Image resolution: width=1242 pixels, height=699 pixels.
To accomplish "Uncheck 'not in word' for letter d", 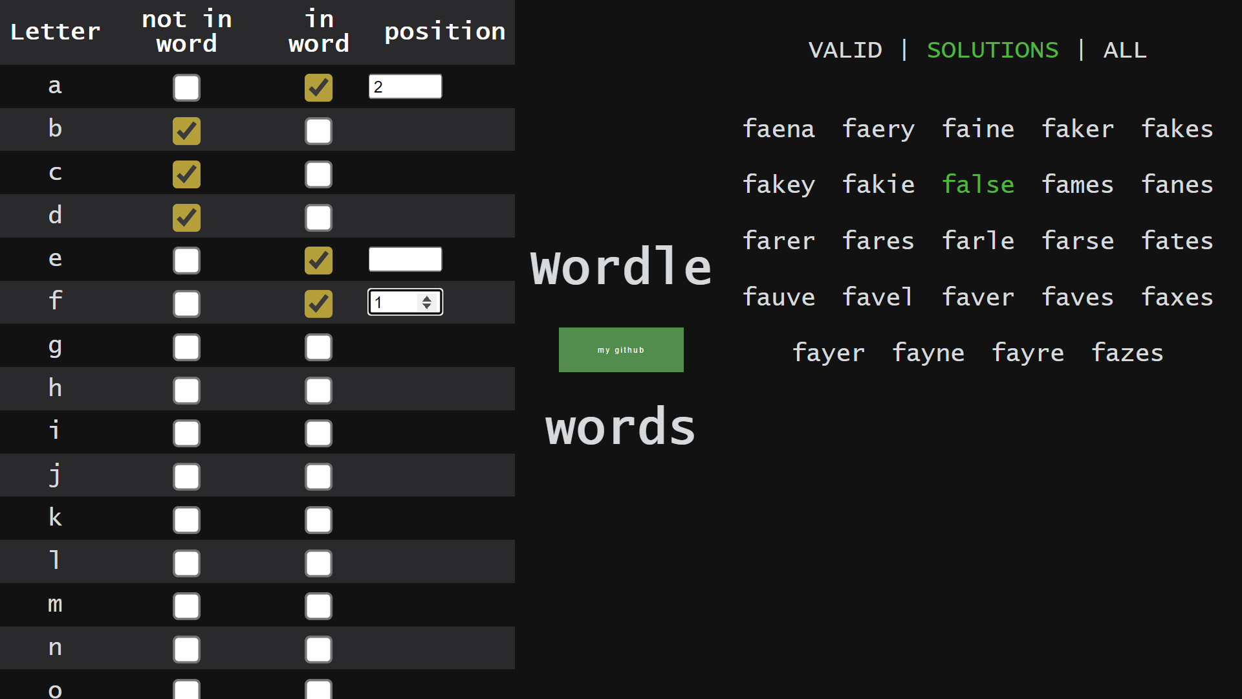I will [186, 217].
